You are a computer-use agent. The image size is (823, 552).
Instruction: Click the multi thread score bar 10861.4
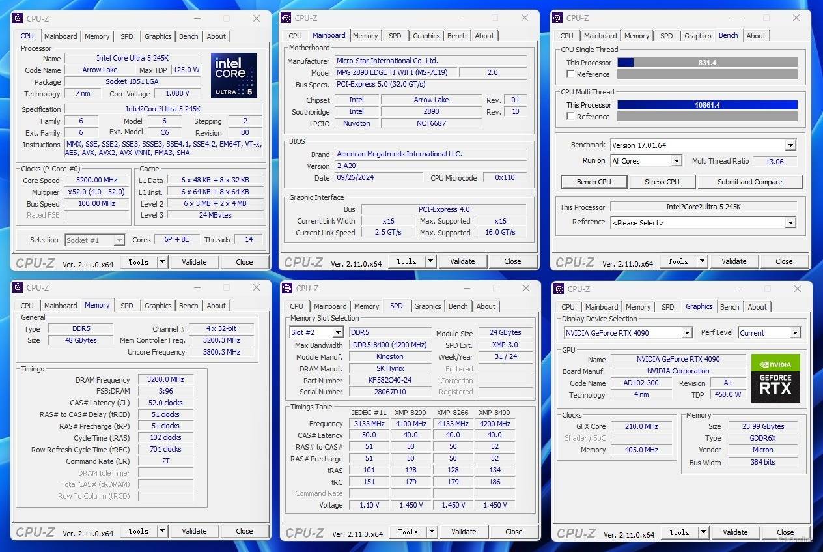coord(707,105)
